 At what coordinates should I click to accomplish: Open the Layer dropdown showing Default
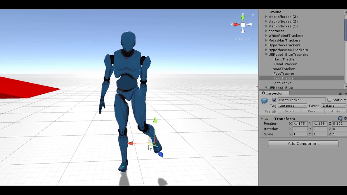[x=333, y=106]
